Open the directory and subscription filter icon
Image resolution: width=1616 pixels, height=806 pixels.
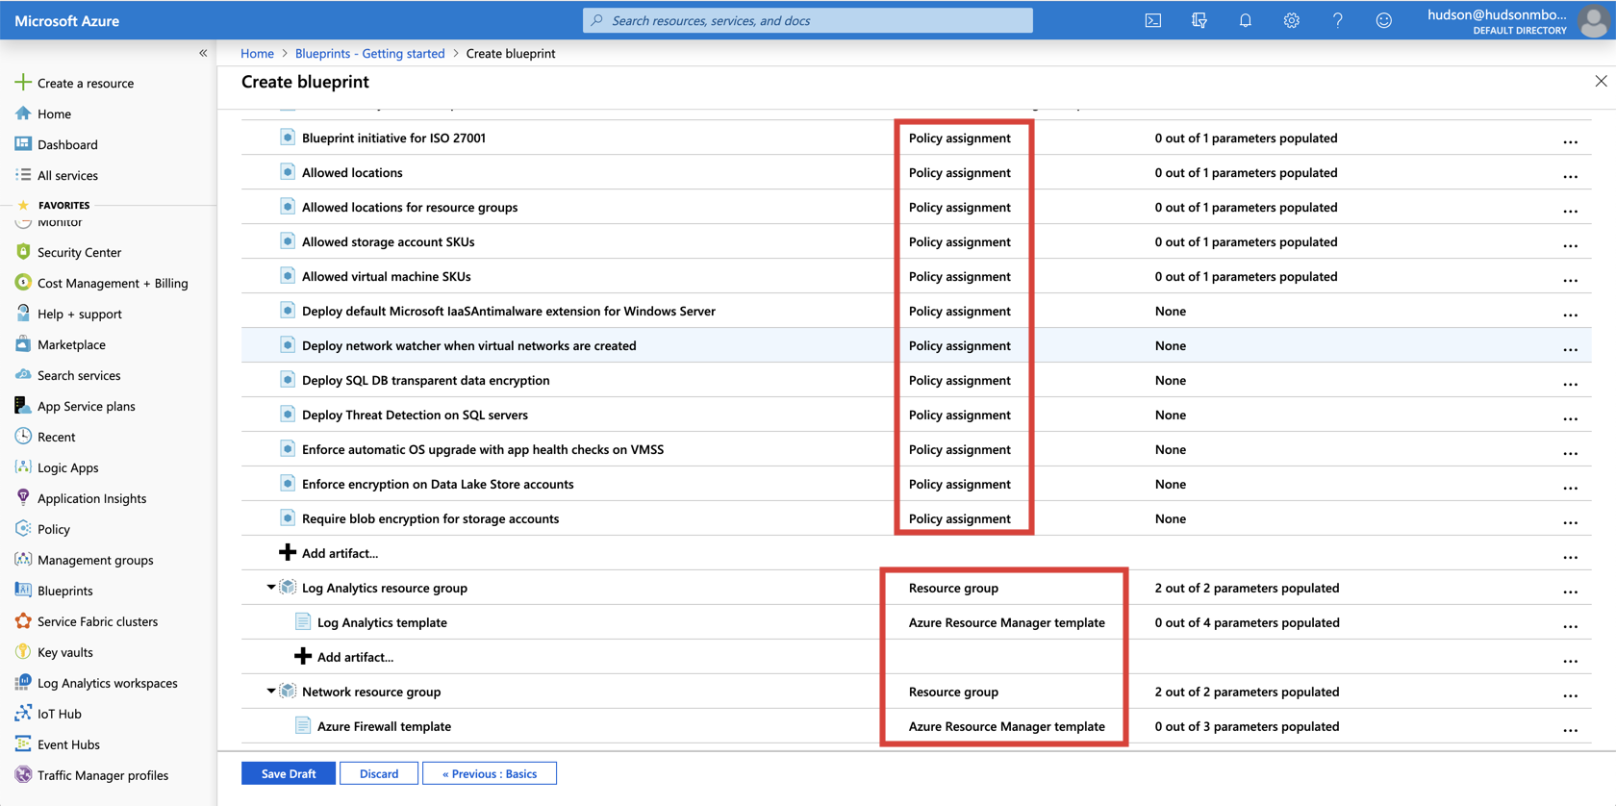pyautogui.click(x=1199, y=20)
